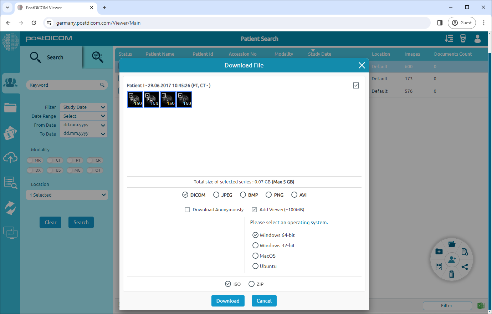Cancel the Download File dialog
The width and height of the screenshot is (492, 314).
point(264,301)
